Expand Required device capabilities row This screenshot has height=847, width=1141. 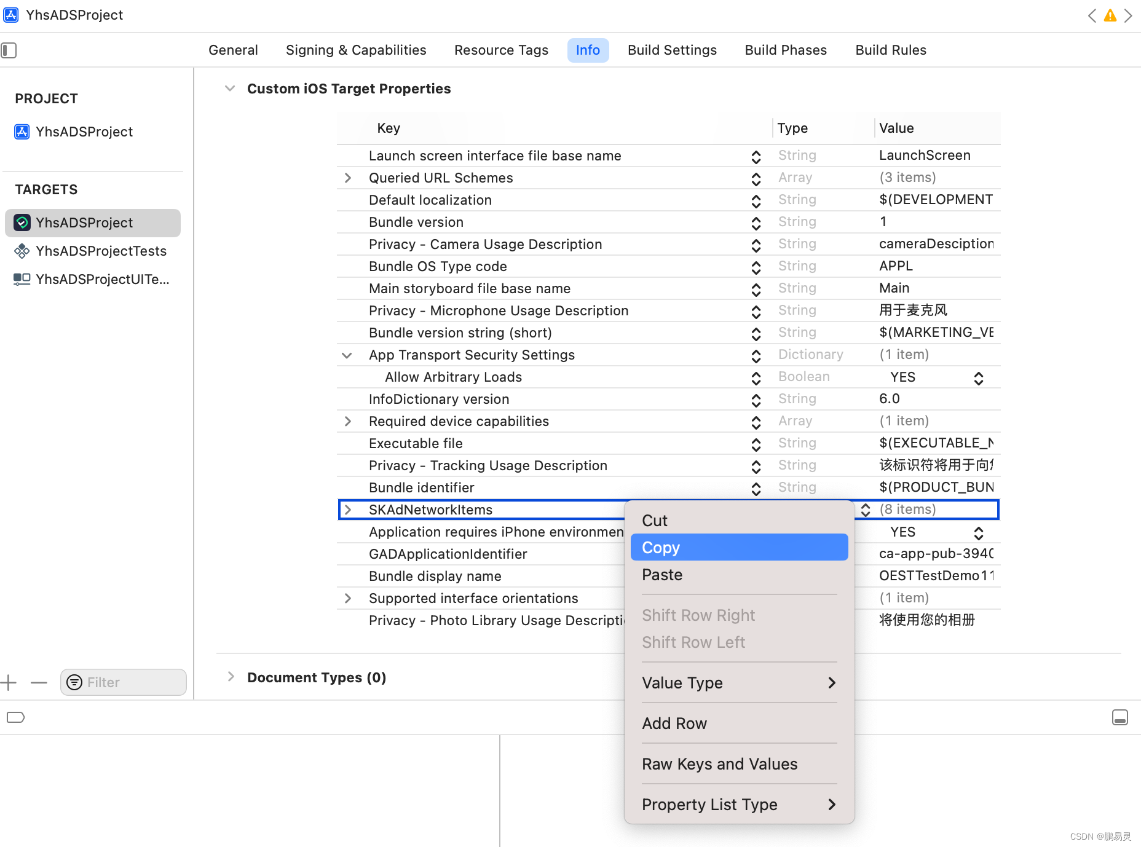348,421
